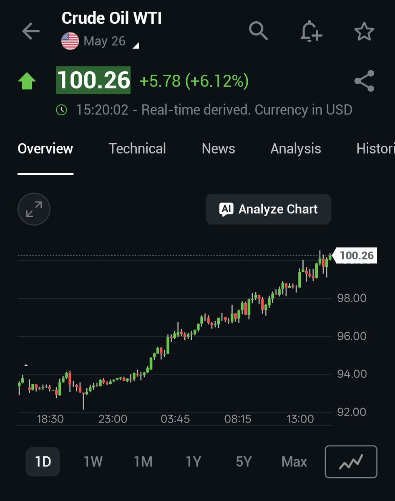
Task: Click the AI Analyze Chart button
Action: 268,209
